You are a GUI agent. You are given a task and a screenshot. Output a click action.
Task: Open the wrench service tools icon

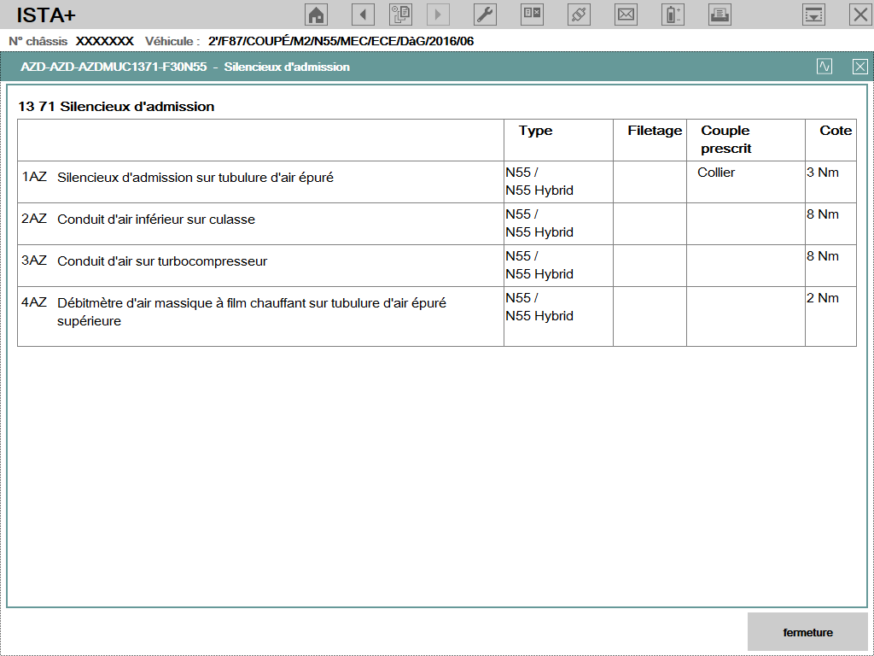pyautogui.click(x=485, y=15)
